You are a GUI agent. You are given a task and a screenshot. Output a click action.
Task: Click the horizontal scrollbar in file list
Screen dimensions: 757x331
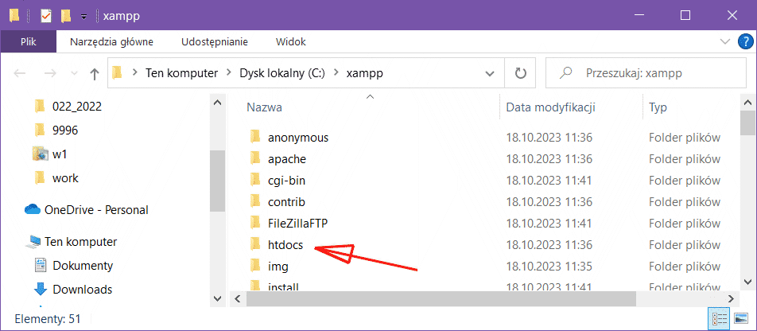coord(440,298)
